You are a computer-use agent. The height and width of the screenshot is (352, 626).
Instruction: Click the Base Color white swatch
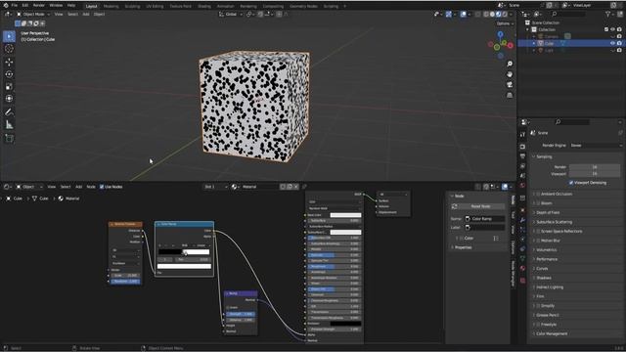click(345, 215)
